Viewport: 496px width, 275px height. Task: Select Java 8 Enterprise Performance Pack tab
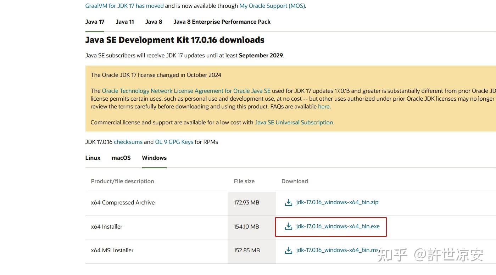click(222, 22)
